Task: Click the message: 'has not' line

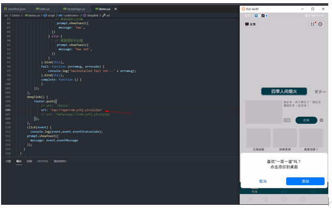Action: point(75,49)
